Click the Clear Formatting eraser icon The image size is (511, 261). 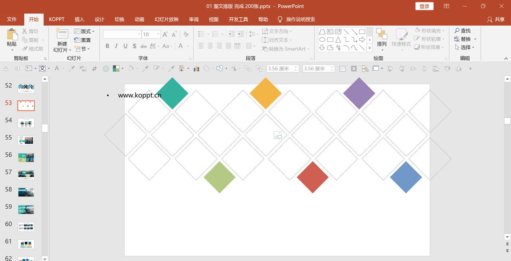coord(186,34)
